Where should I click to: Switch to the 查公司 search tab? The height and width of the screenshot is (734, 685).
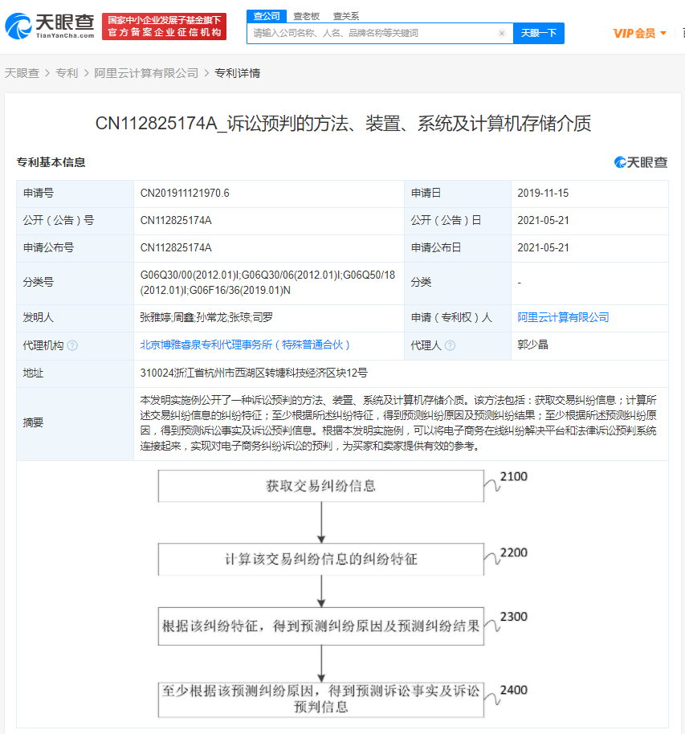[267, 15]
